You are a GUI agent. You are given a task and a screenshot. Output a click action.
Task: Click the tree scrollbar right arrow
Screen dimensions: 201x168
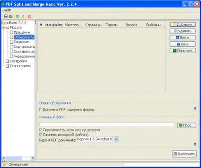click(32, 158)
